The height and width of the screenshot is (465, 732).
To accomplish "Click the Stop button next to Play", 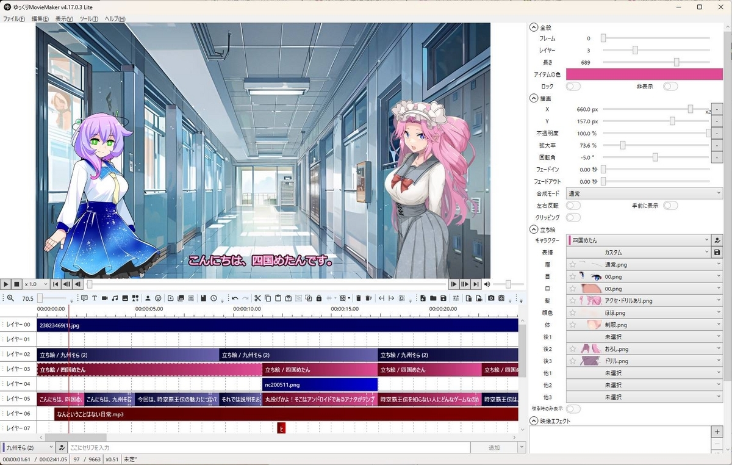I will 17,284.
